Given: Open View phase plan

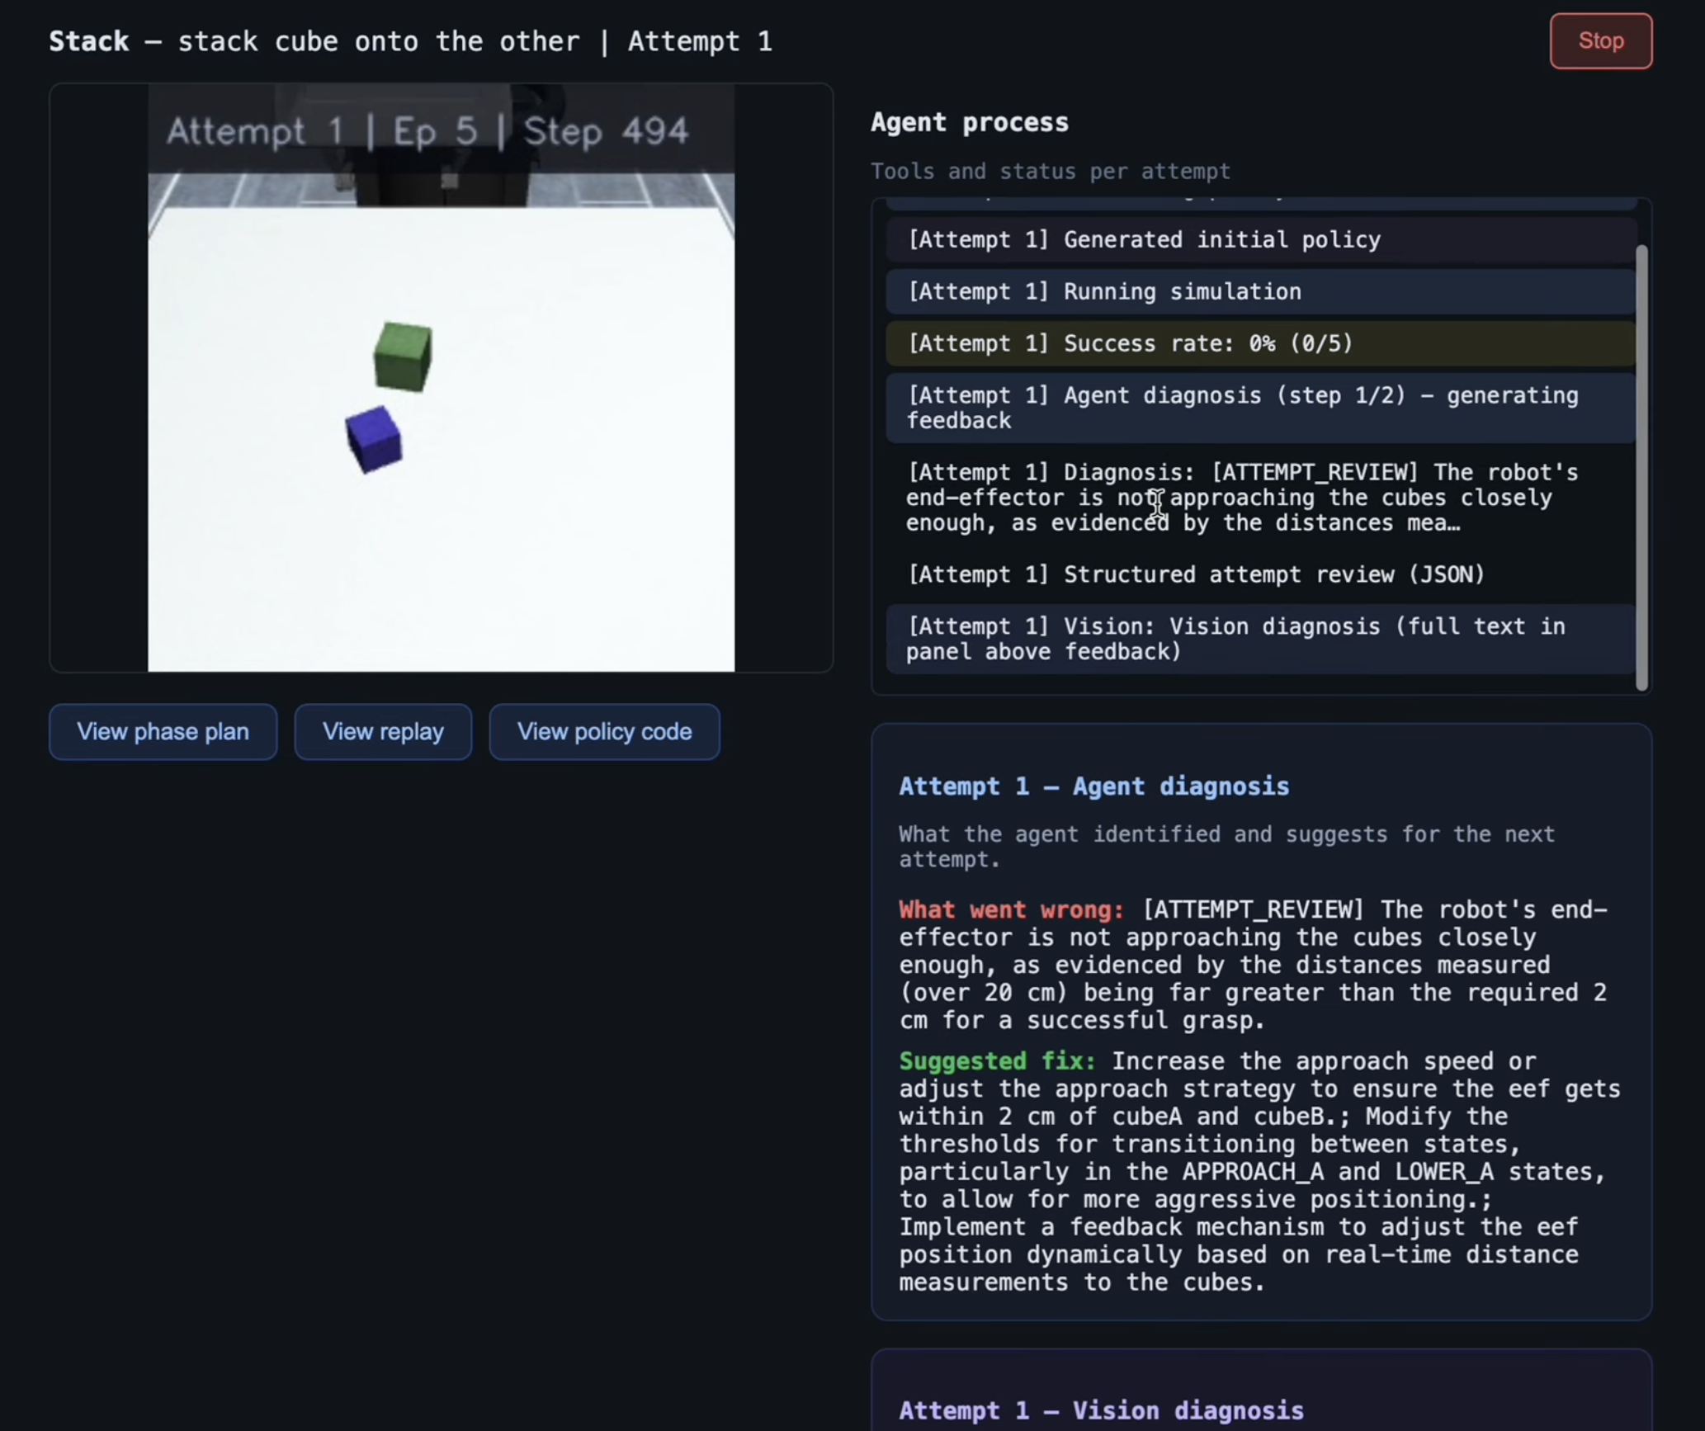Looking at the screenshot, I should coord(163,731).
